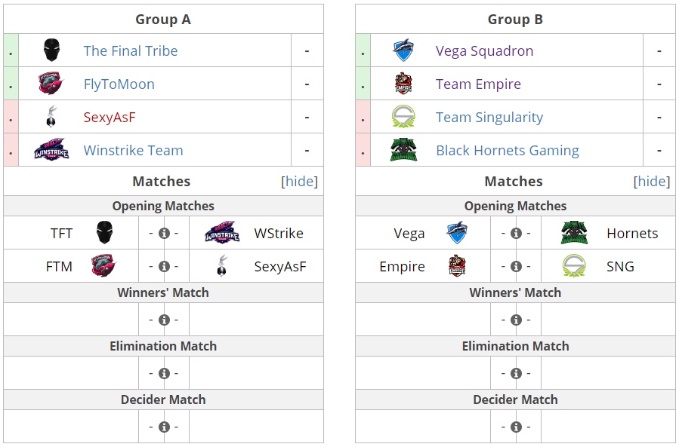Click the Team Singularity logo in standings
Screen dimensions: 679x447
403,117
